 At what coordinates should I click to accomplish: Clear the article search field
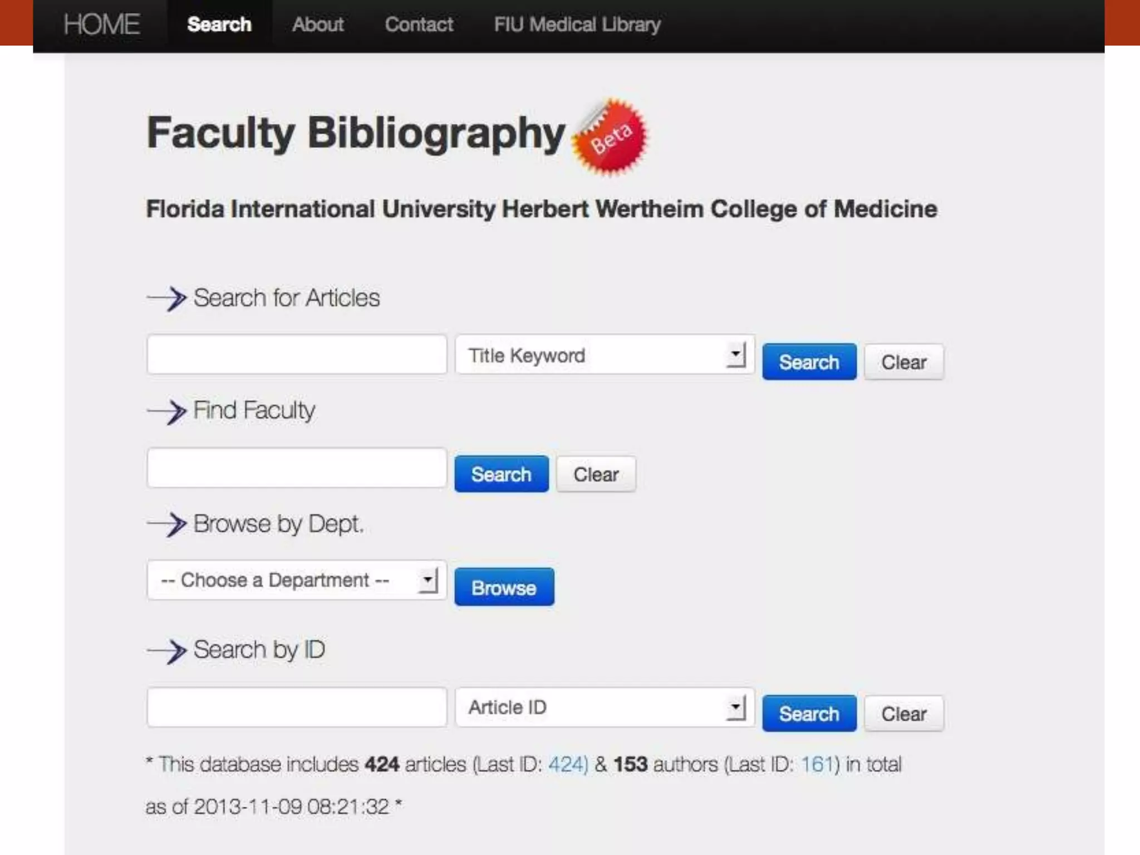[904, 362]
